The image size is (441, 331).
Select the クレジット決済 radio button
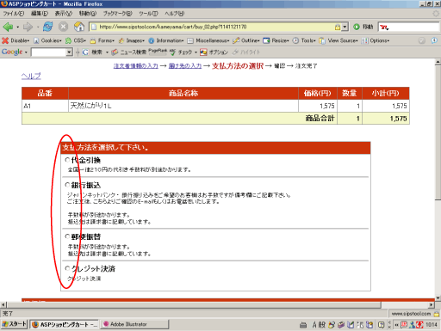coord(67,268)
